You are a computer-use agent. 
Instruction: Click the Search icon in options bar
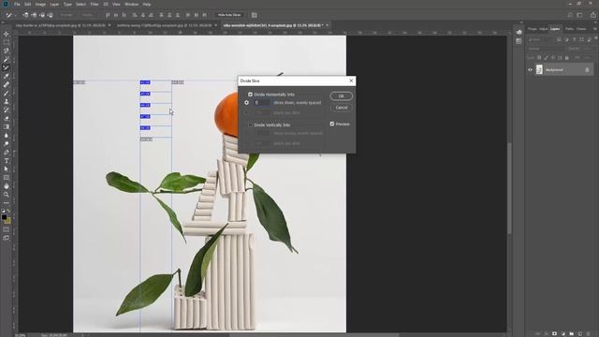[570, 15]
